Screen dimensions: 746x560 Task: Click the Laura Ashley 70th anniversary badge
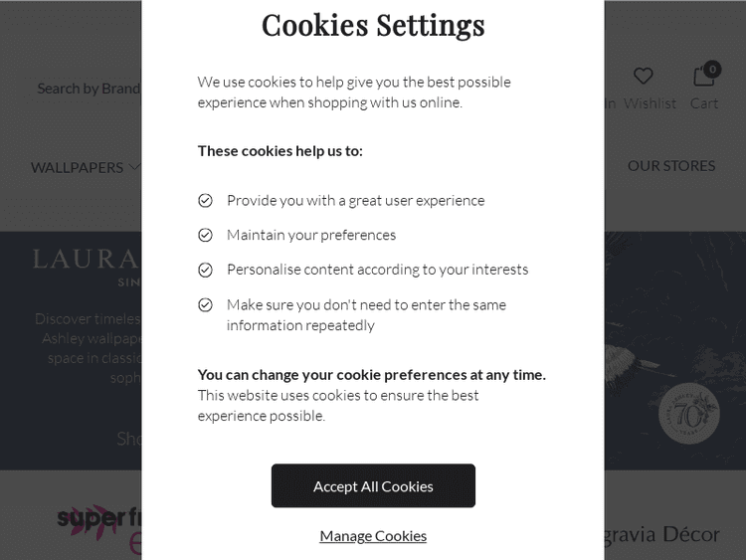(x=689, y=414)
